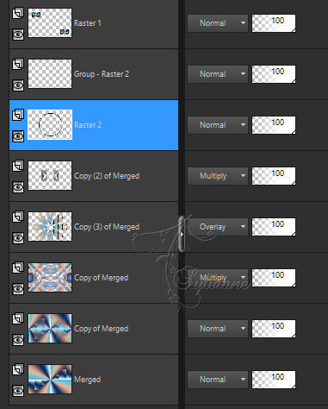The width and height of the screenshot is (328, 409).
Task: Open the Normal blend mode dropdown for Raster 1
Action: click(x=218, y=23)
